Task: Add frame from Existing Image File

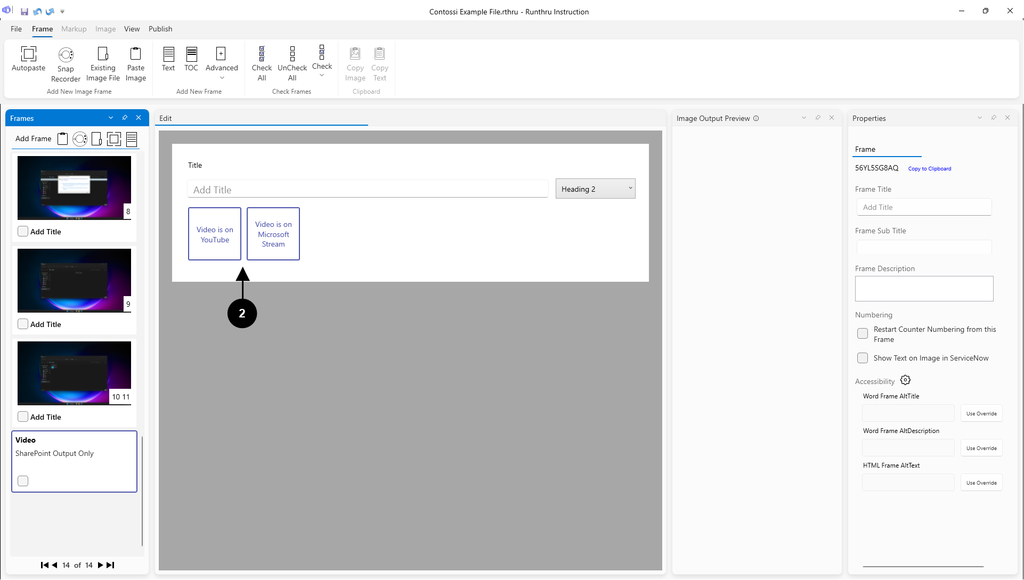Action: (x=103, y=54)
